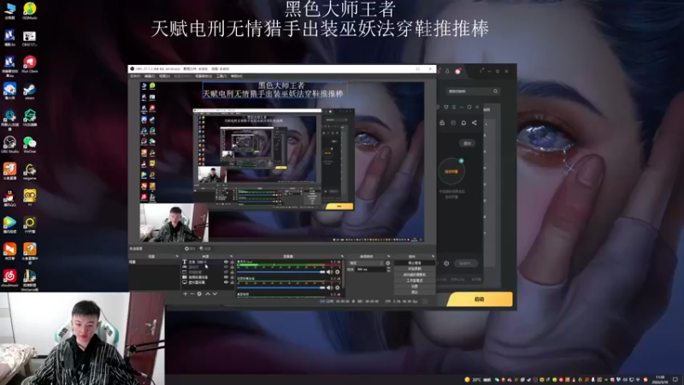Toggle lock of the text (GDI+) source
Viewport: 684px width, 385px height.
coord(232,262)
